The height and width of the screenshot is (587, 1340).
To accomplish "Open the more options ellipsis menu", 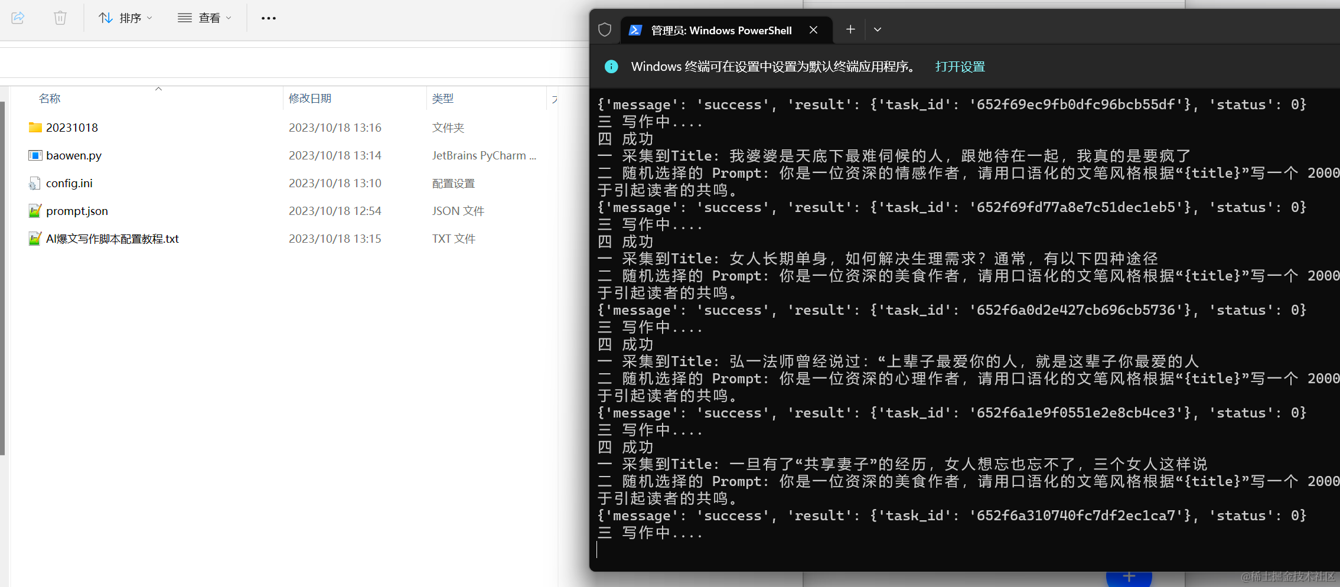I will pos(269,18).
